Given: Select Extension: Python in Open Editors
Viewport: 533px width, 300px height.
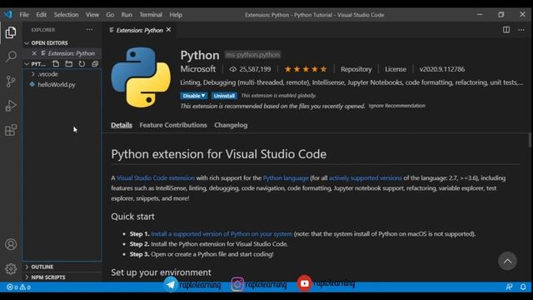Looking at the screenshot, I should pyautogui.click(x=71, y=53).
